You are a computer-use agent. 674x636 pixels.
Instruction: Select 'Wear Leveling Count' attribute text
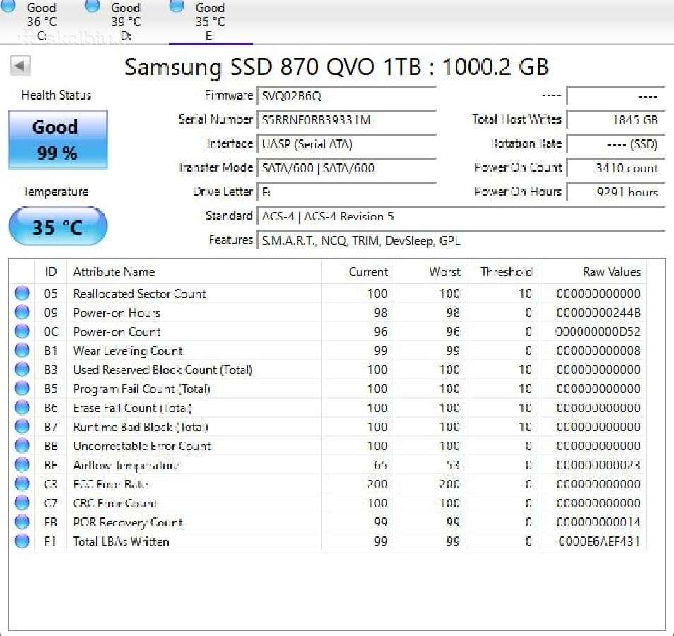click(x=128, y=351)
